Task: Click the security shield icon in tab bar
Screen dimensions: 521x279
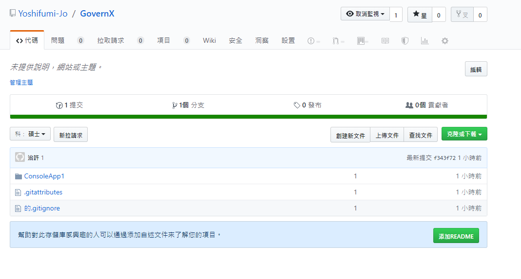Action: pos(405,41)
